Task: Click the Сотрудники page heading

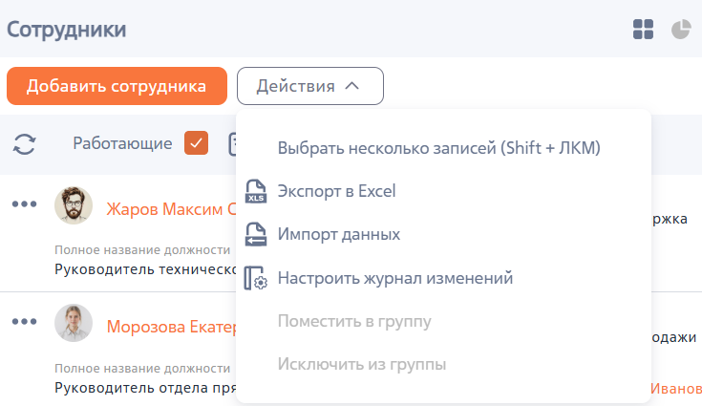Action: pyautogui.click(x=66, y=30)
